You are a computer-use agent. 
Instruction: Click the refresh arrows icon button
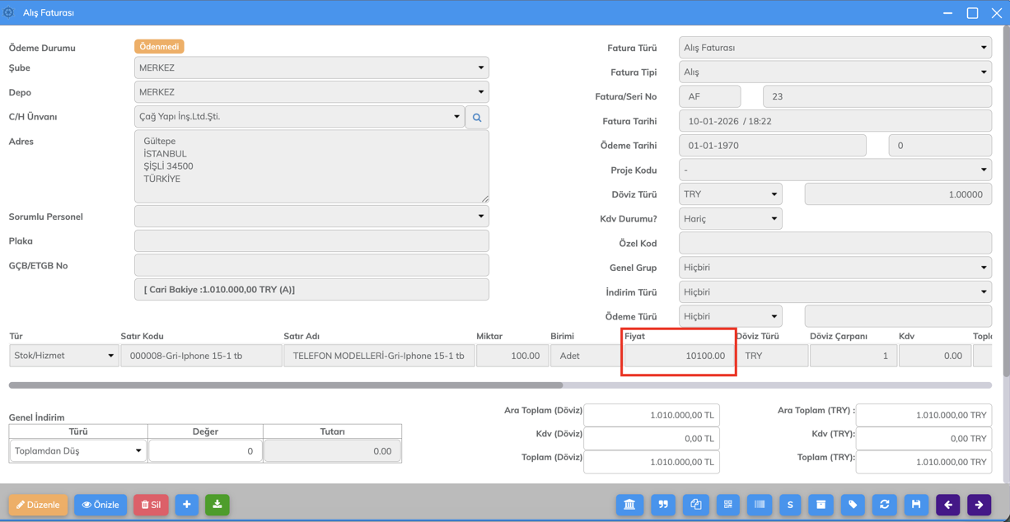coord(885,505)
